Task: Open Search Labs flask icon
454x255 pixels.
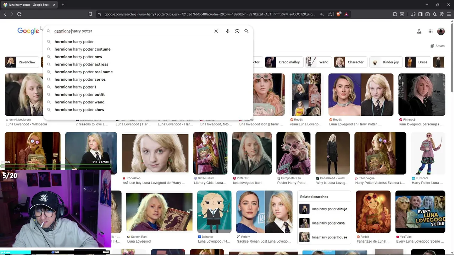Action: (x=419, y=32)
